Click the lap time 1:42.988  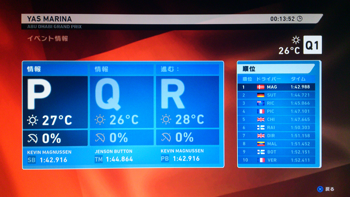coord(300,87)
